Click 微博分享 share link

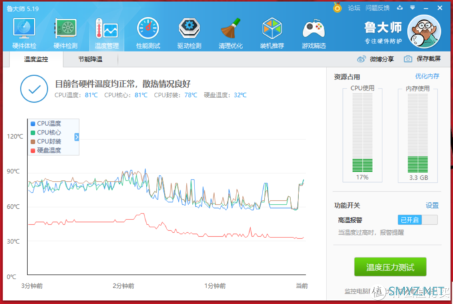tap(382, 59)
